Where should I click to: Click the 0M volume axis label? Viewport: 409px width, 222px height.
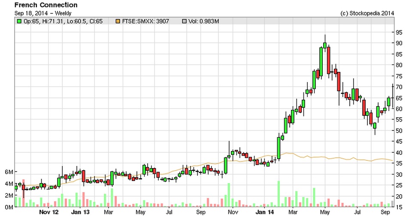click(x=9, y=207)
